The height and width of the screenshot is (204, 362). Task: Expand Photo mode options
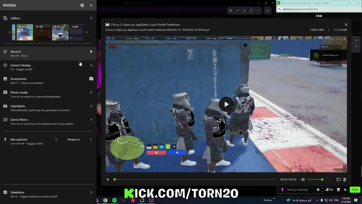(x=91, y=92)
